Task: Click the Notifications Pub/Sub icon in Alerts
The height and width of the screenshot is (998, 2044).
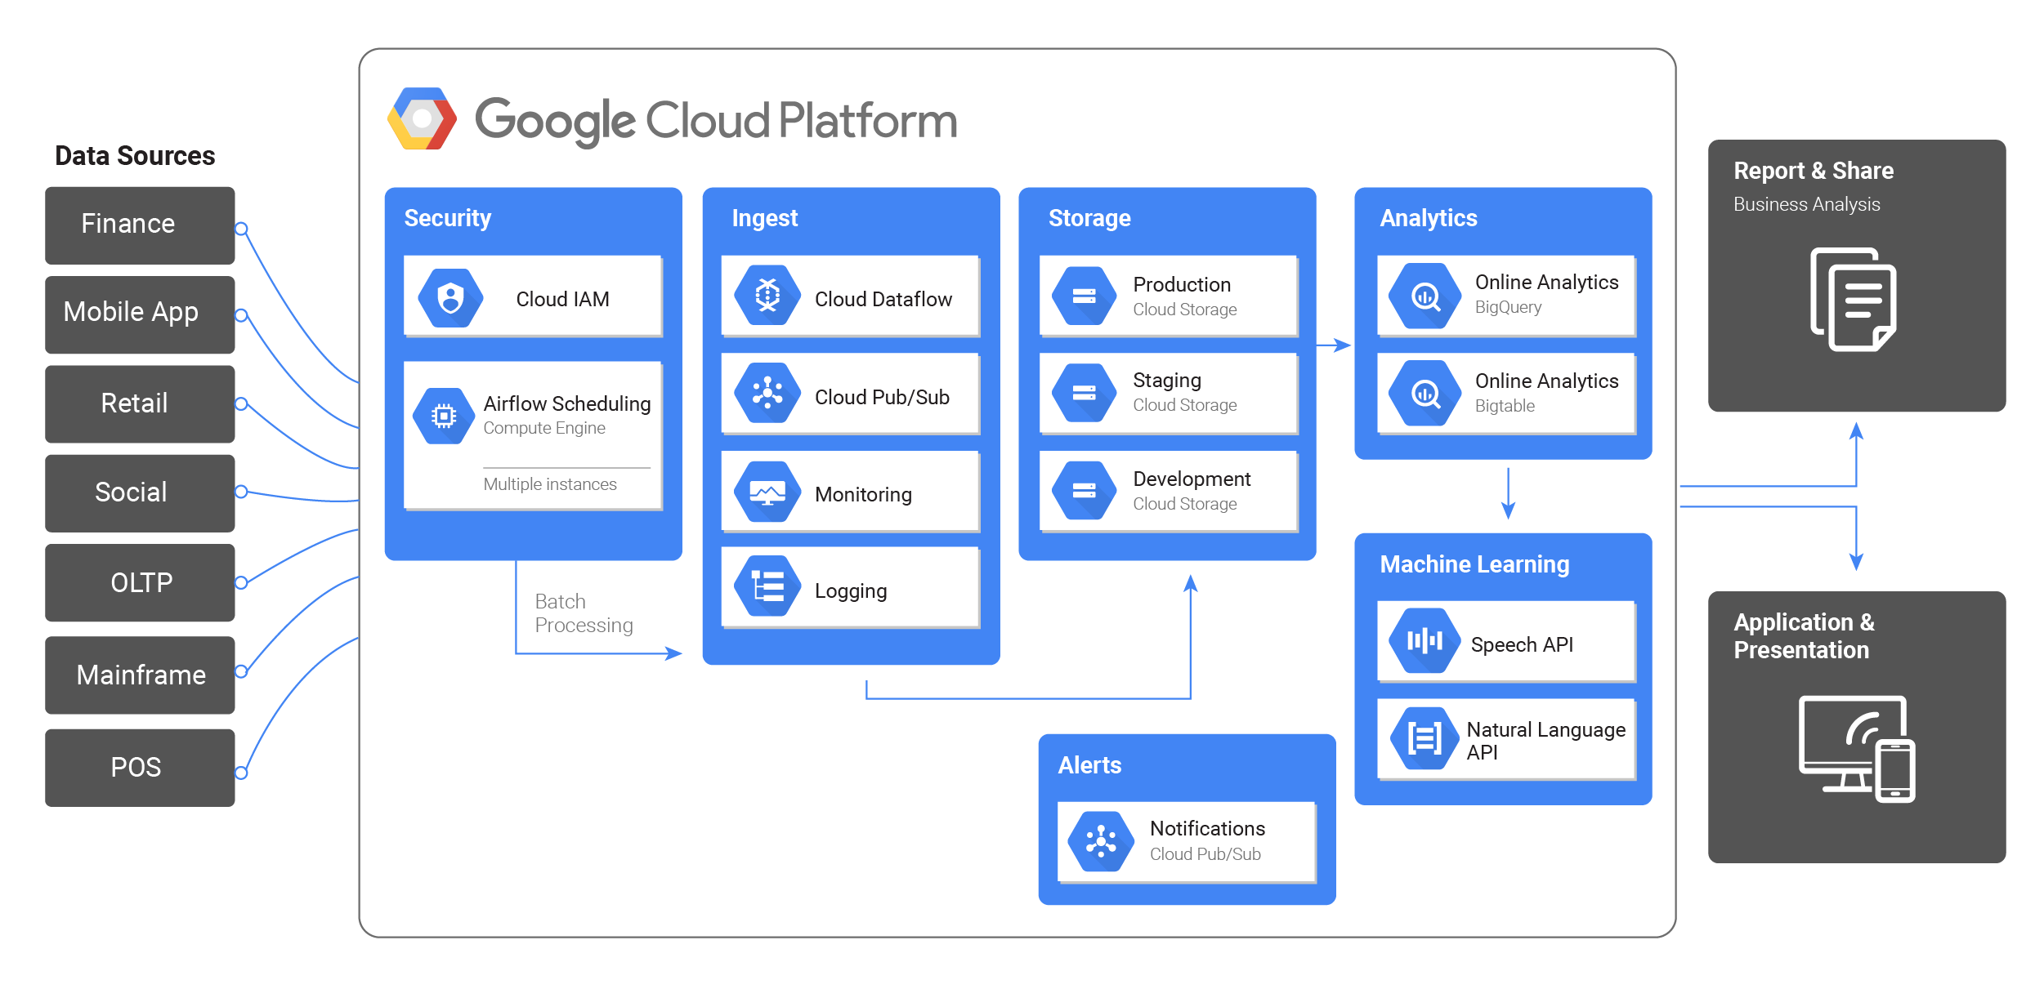Action: [1102, 841]
